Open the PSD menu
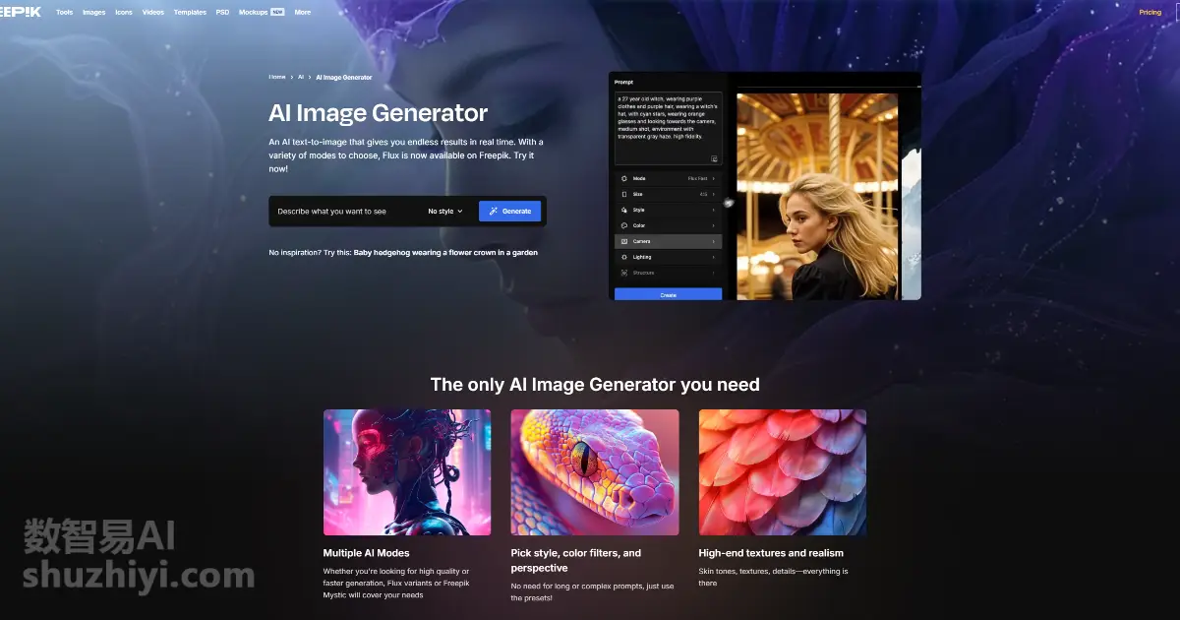 click(x=223, y=13)
